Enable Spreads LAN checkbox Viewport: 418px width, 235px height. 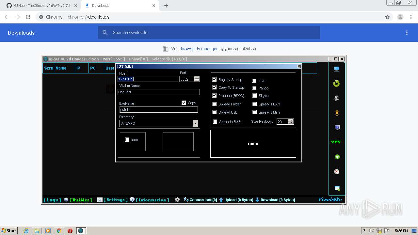[x=254, y=104]
